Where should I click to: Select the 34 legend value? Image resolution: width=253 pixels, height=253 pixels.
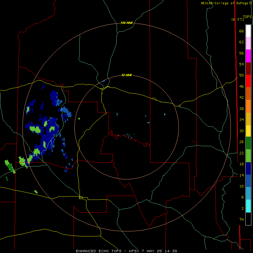tap(241, 119)
